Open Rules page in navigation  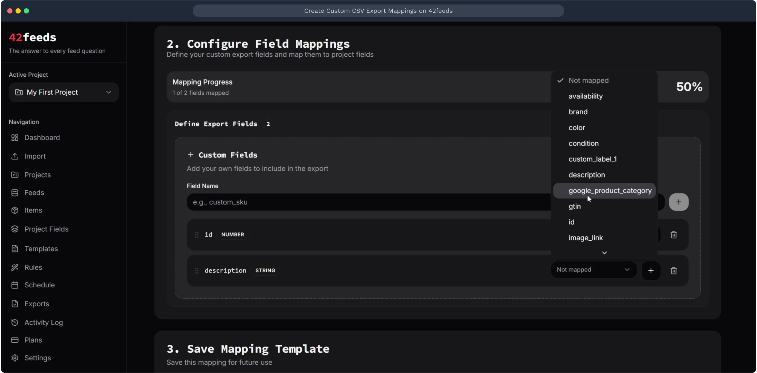(x=33, y=267)
